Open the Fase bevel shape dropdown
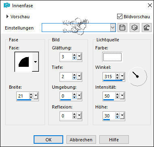Image resolution: width=154 pixels, height=147 pixels. pyautogui.click(x=35, y=62)
